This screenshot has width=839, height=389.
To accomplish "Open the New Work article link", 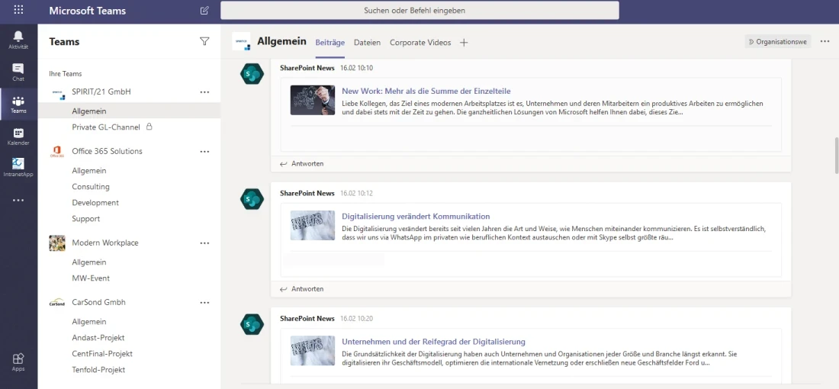I will 426,91.
